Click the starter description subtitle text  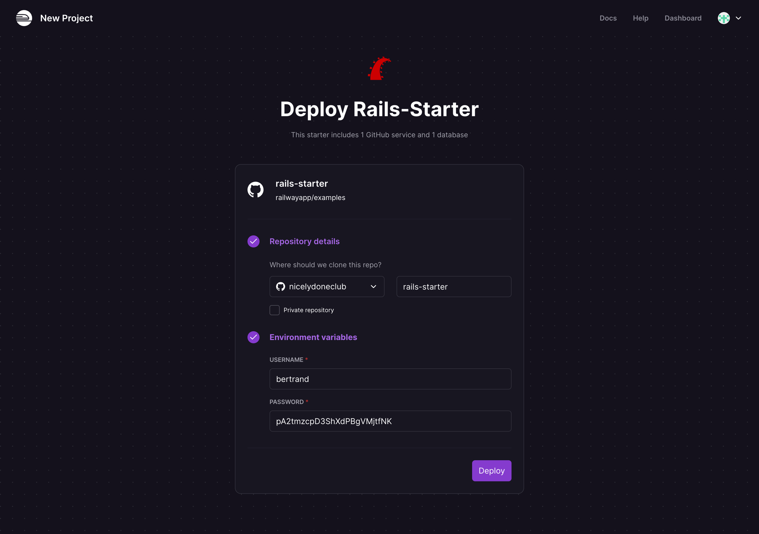tap(379, 135)
